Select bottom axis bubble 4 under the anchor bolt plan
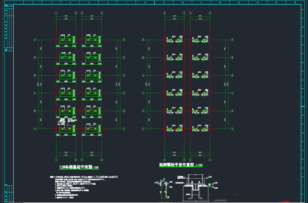Viewport: 308px width, 203px height. pos(210,160)
